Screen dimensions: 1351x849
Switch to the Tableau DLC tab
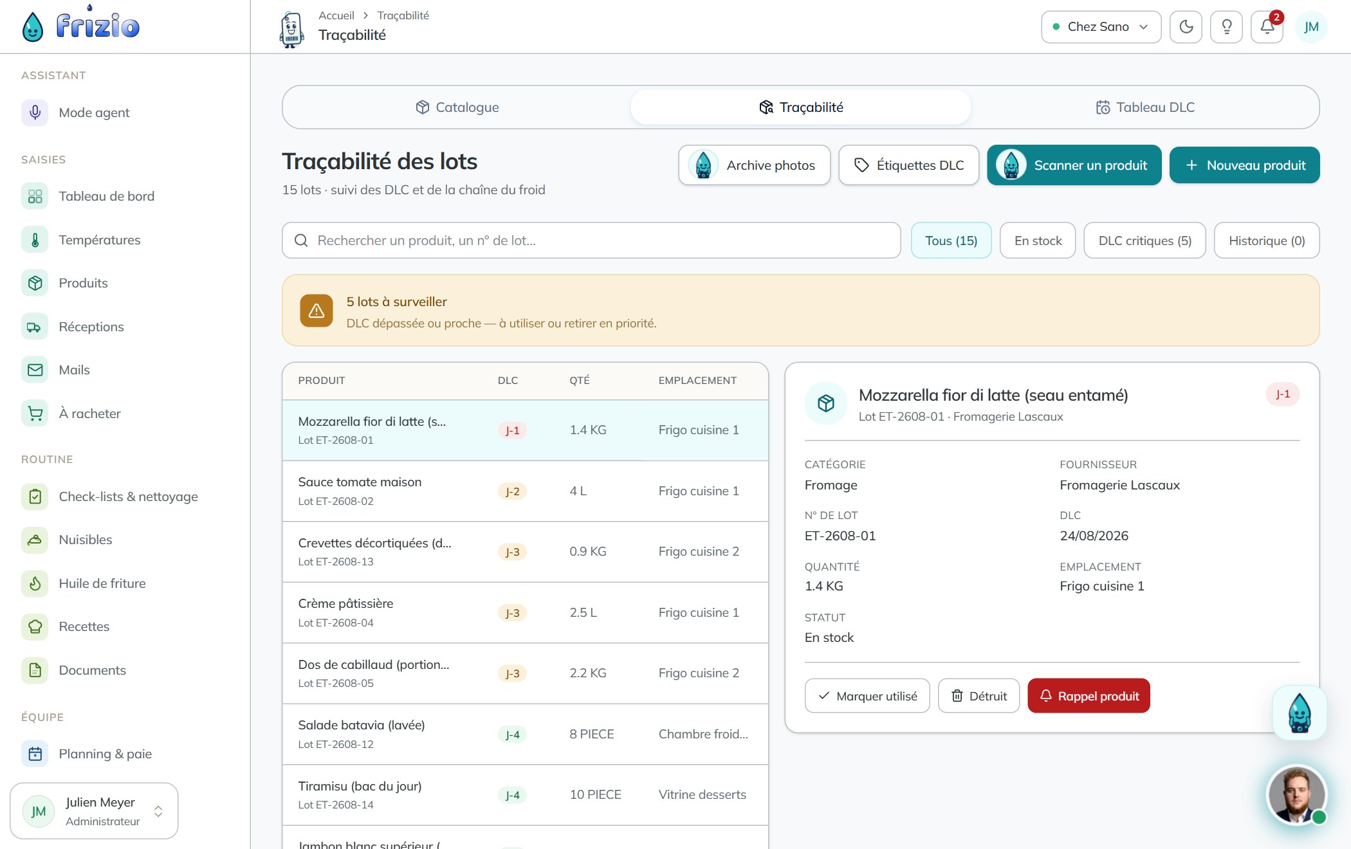pos(1145,107)
